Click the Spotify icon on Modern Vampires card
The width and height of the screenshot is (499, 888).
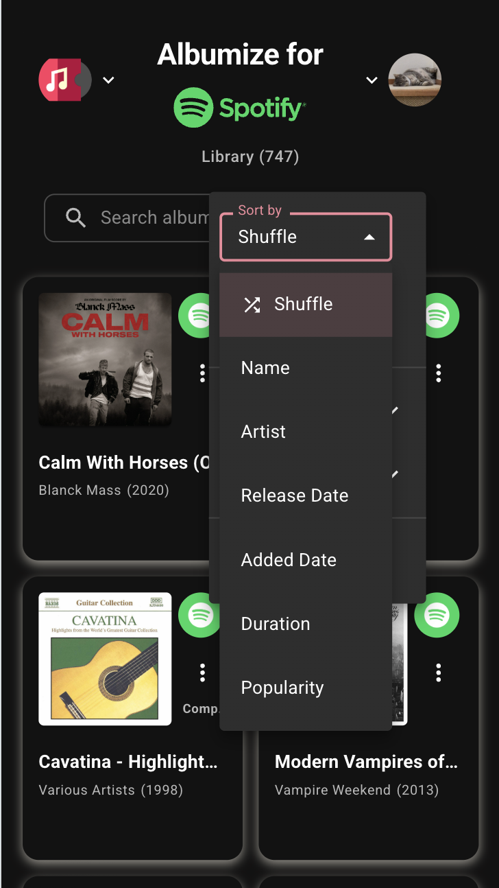tap(438, 614)
